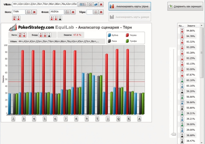
Task: Select rank 6 below the chart
Action: pos(55,119)
